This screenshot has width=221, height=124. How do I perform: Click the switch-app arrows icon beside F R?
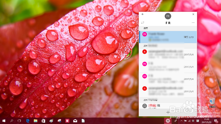[x=143, y=23]
